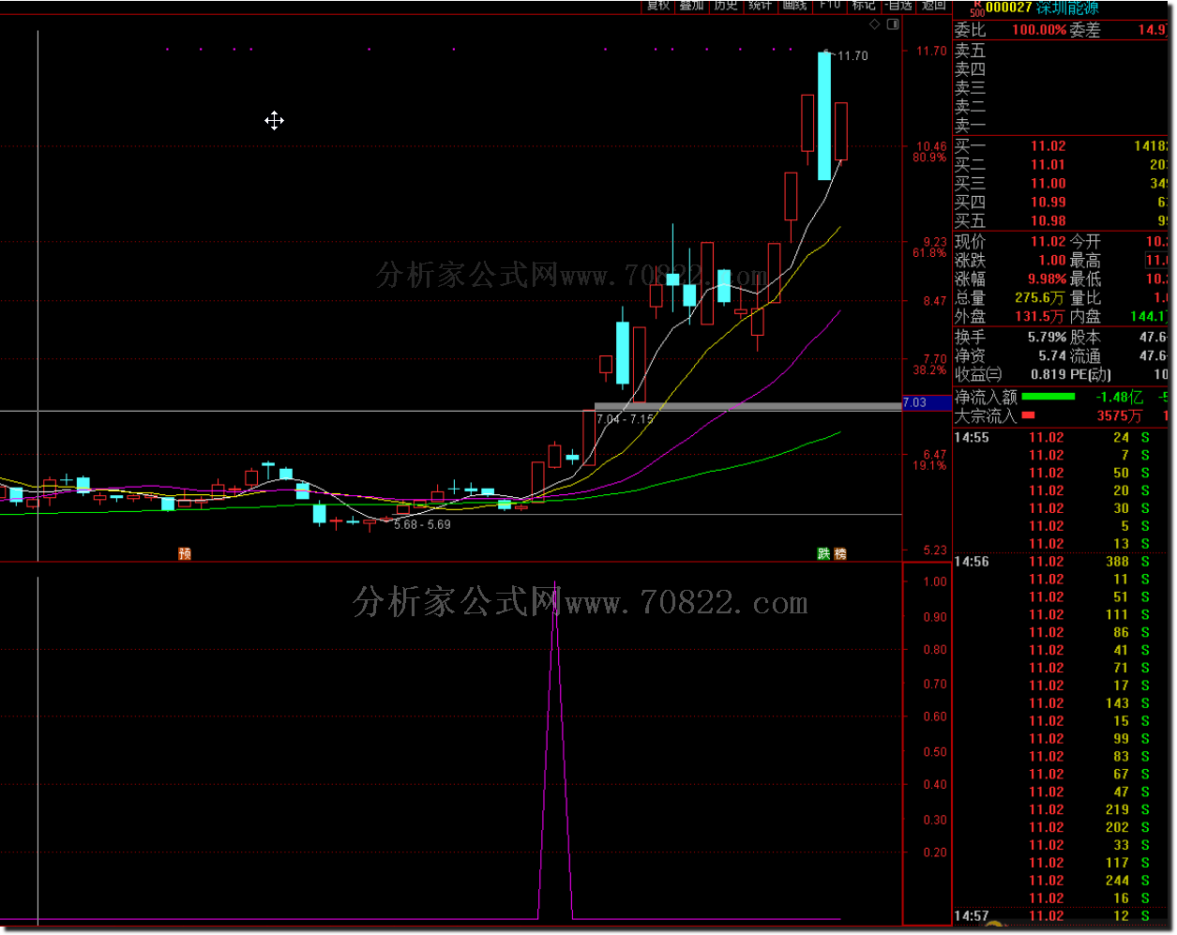Click the 卖五 row label
Screen dimensions: 1177x935
971,51
